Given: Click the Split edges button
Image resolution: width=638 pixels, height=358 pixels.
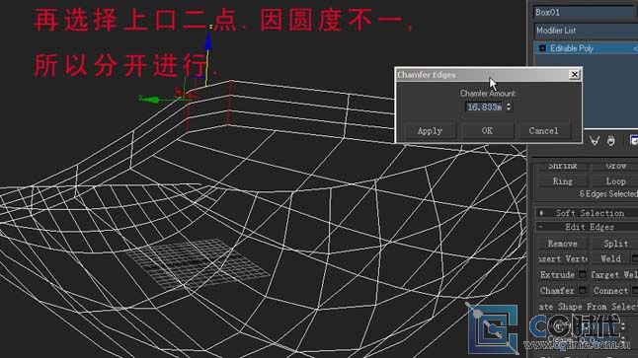Looking at the screenshot, I should 615,244.
